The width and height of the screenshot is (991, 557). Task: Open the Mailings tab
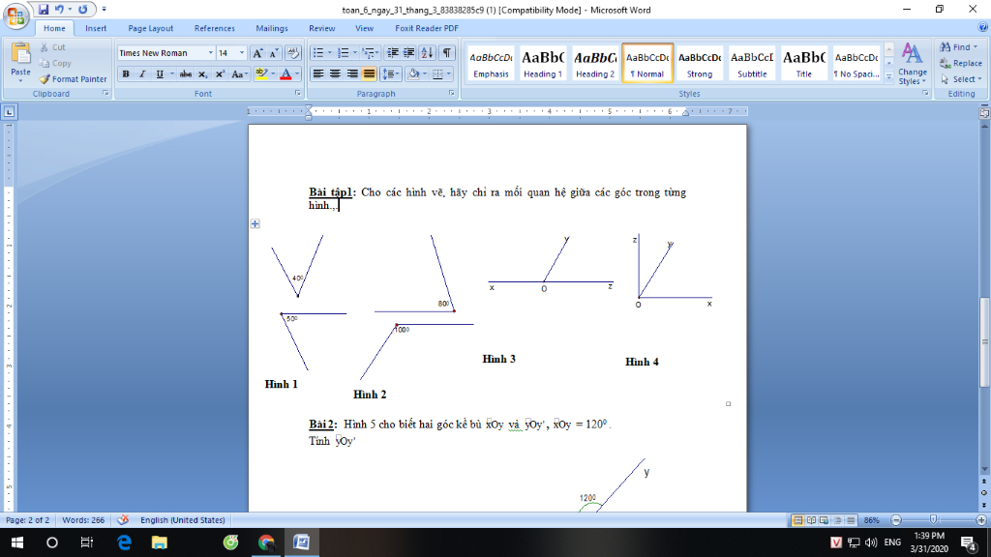272,28
